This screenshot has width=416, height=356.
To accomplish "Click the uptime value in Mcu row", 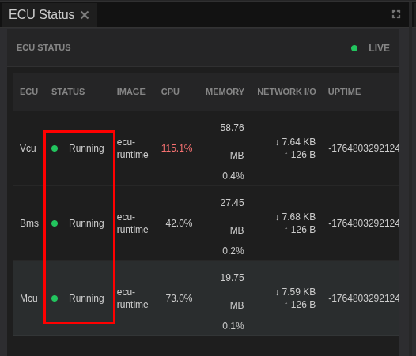I will 364,298.
